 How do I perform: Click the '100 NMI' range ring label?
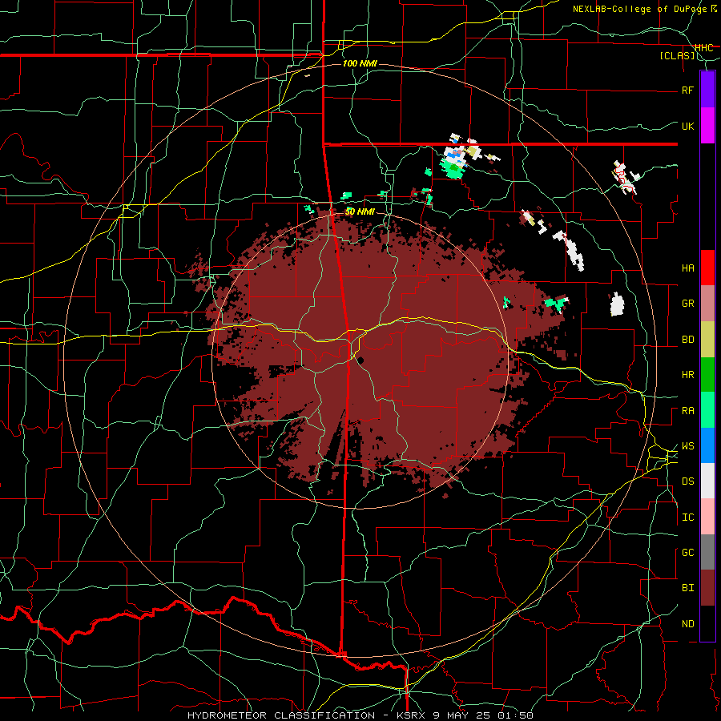[360, 63]
